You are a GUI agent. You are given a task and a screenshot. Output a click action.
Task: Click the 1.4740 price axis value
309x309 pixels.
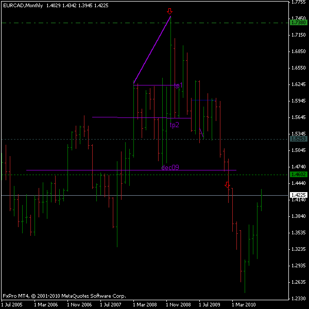298,167
